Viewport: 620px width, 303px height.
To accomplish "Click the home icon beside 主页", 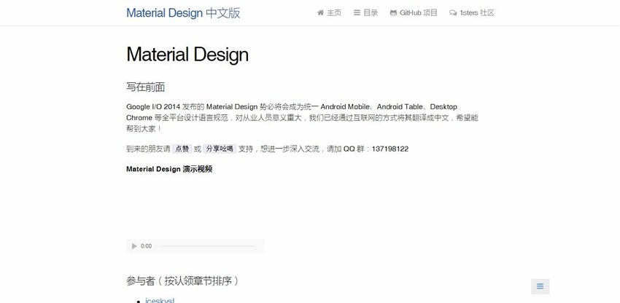I will point(320,13).
